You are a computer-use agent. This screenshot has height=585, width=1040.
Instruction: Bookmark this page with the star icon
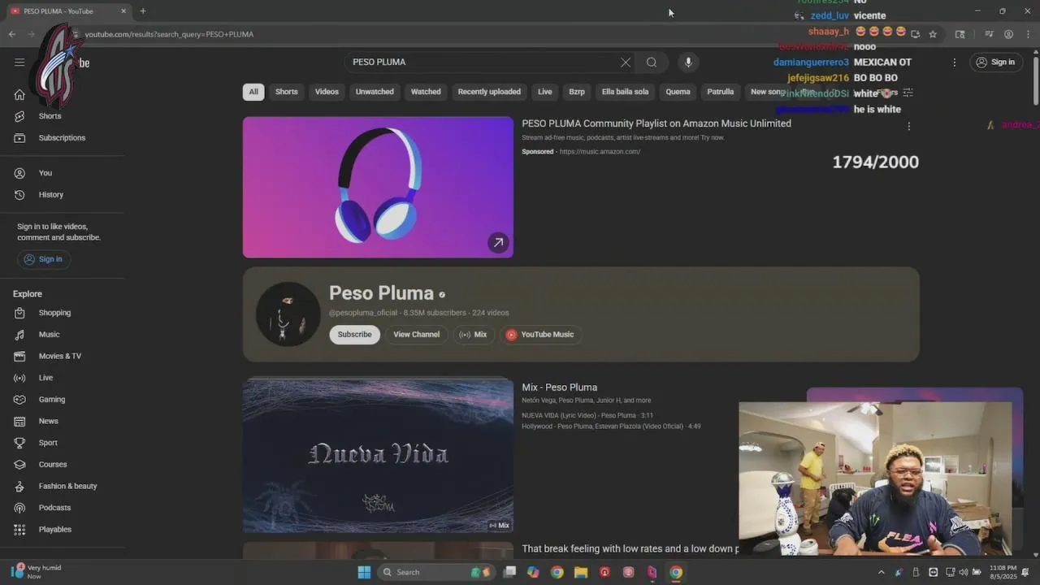[x=933, y=34]
